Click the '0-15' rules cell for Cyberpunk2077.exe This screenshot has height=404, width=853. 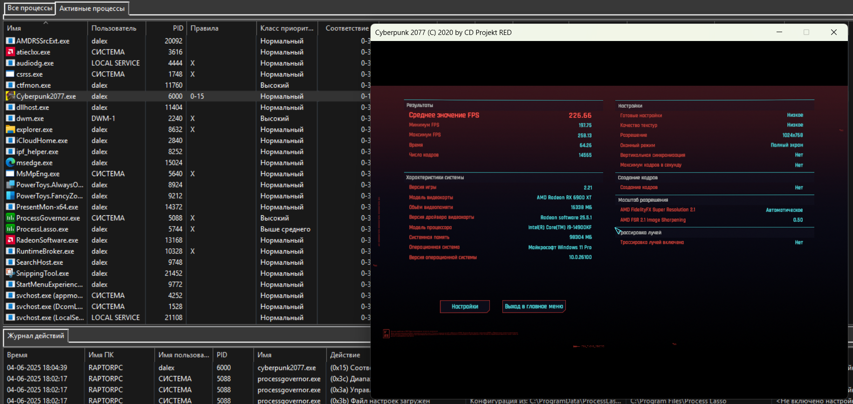coord(197,96)
